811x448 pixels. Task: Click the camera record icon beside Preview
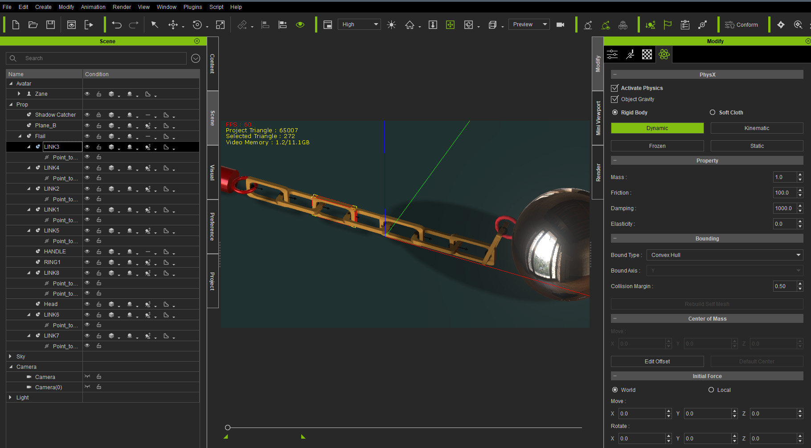(x=561, y=25)
